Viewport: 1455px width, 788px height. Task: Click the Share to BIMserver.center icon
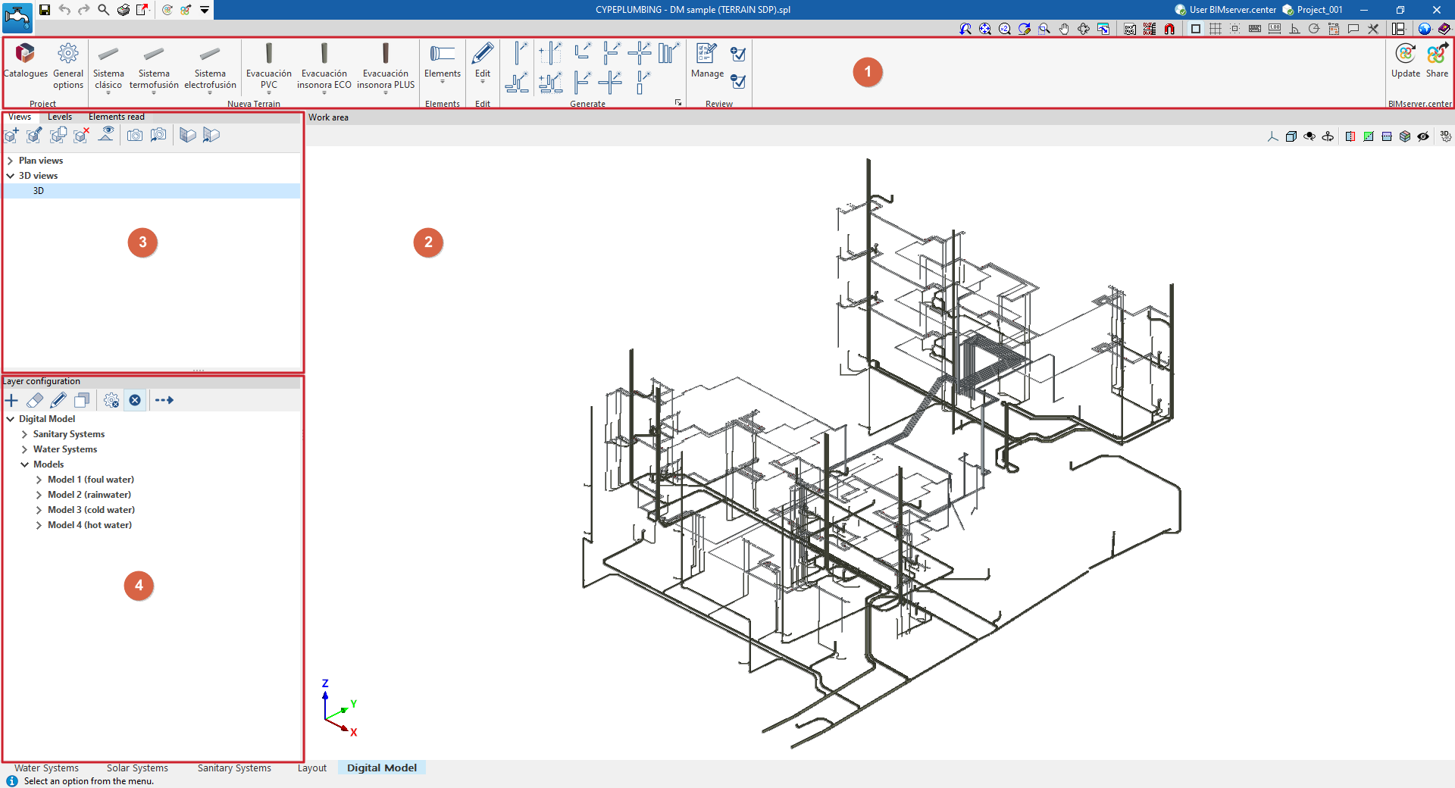click(1436, 60)
